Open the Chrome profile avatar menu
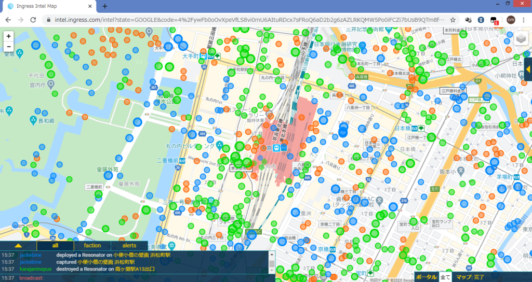This screenshot has width=532, height=282. [511, 20]
